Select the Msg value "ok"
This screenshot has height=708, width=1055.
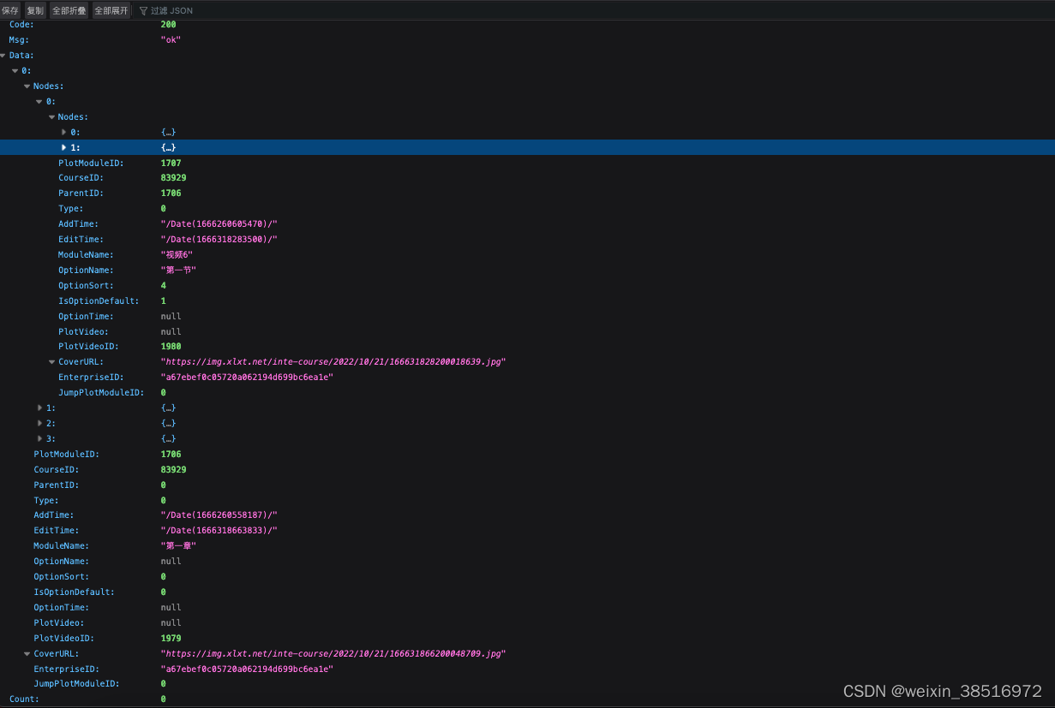(171, 40)
